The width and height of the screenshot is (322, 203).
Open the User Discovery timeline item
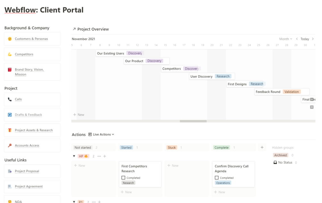point(212,76)
